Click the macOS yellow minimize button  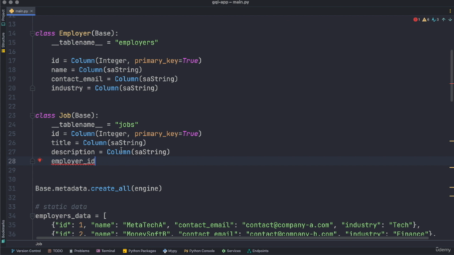(11, 2)
